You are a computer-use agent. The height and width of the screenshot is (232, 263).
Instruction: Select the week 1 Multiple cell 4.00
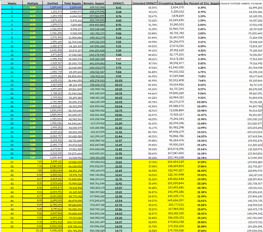(33, 7)
